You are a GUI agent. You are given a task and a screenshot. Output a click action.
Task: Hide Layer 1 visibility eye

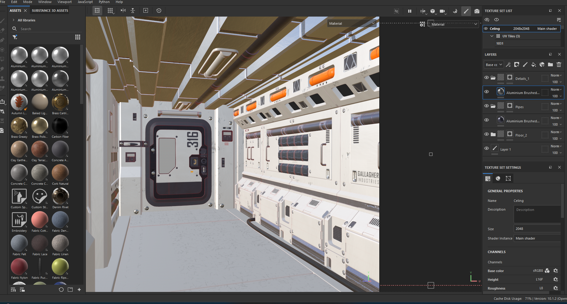pyautogui.click(x=487, y=148)
